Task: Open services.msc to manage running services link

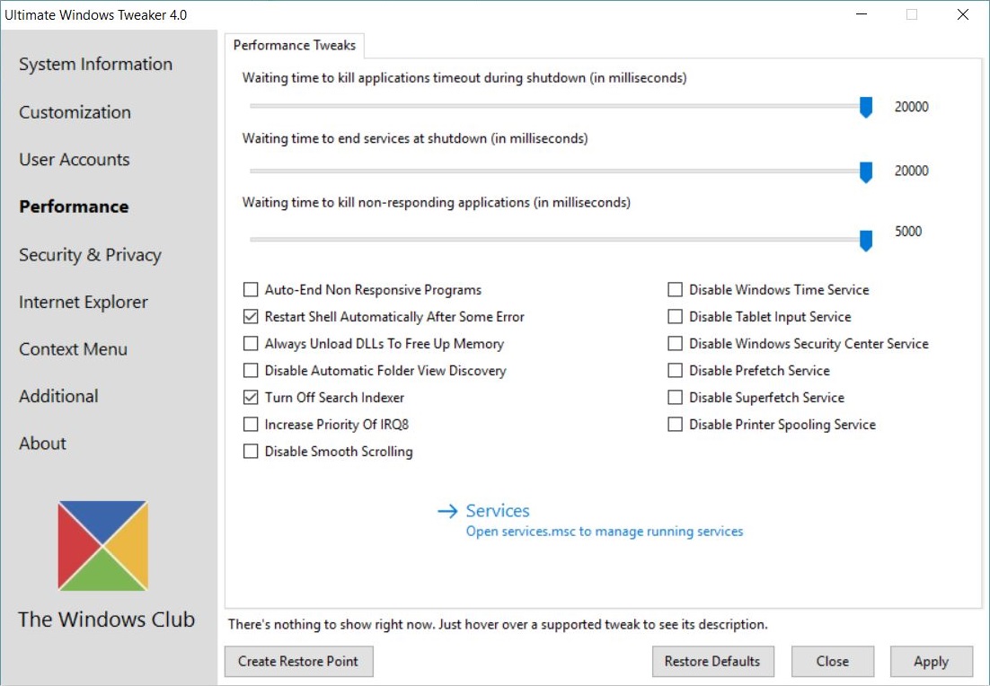Action: click(x=605, y=532)
